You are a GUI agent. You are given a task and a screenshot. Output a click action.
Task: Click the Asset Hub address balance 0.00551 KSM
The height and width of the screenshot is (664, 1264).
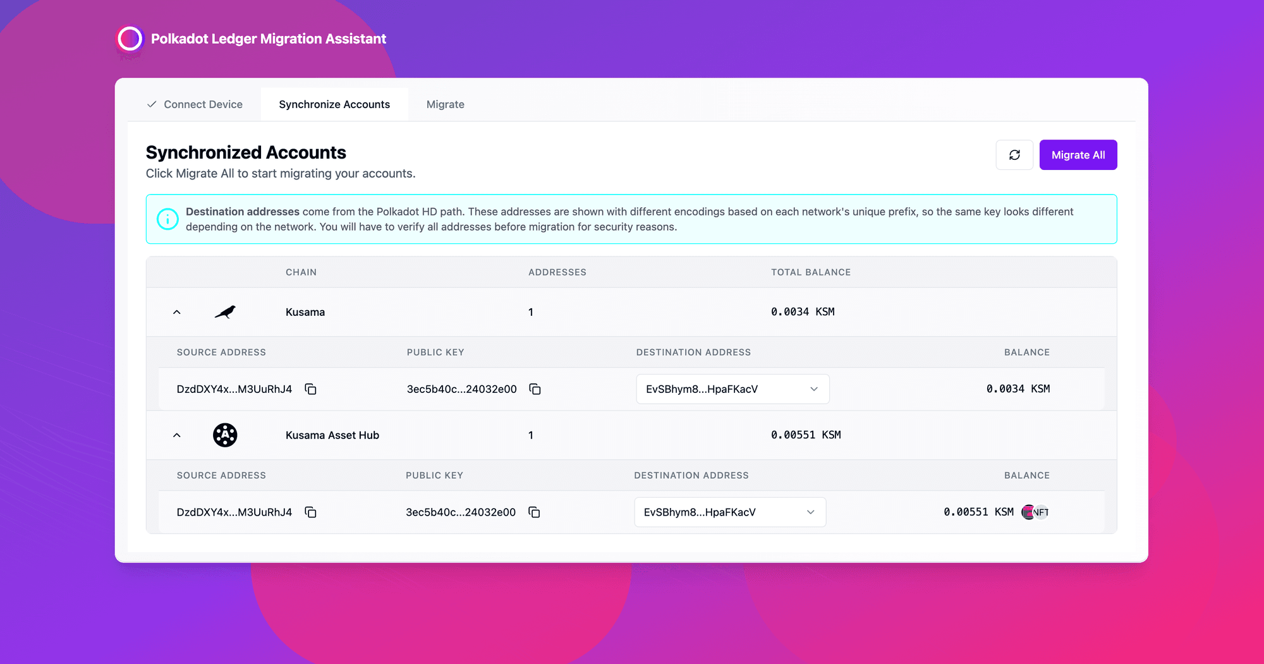pyautogui.click(x=979, y=512)
